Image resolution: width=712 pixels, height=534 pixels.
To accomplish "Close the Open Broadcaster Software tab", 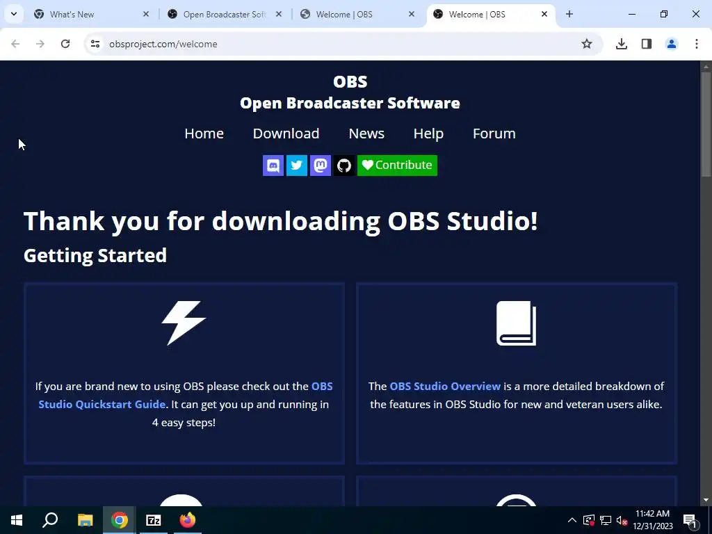I will pyautogui.click(x=279, y=14).
